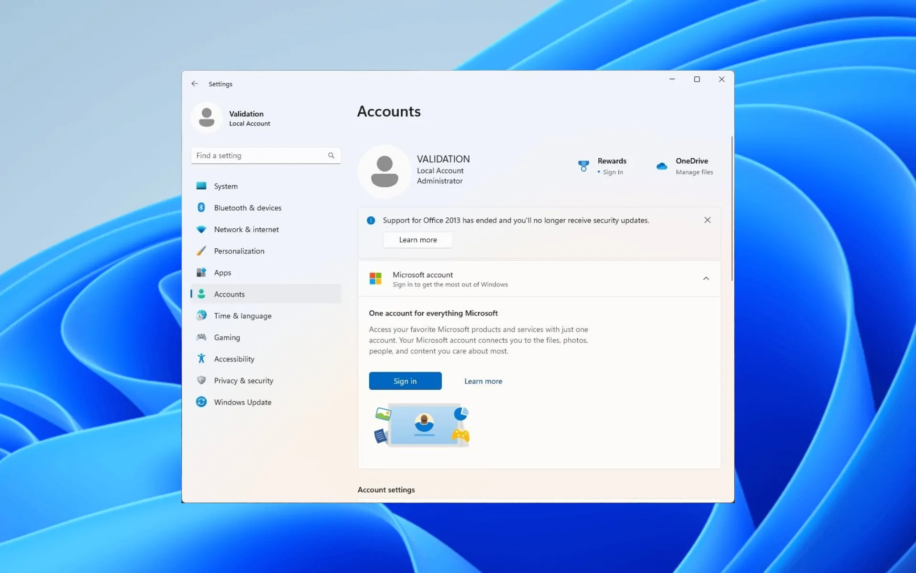The height and width of the screenshot is (573, 916).
Task: Click the Learn more link under Office notice
Action: tap(418, 240)
